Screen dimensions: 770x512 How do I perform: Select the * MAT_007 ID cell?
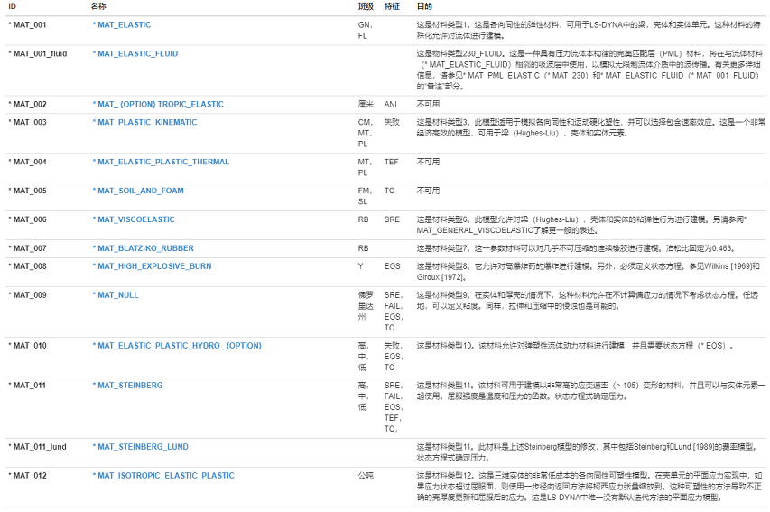[27, 248]
